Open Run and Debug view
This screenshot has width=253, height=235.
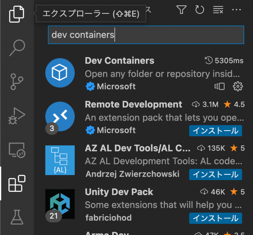point(17,116)
